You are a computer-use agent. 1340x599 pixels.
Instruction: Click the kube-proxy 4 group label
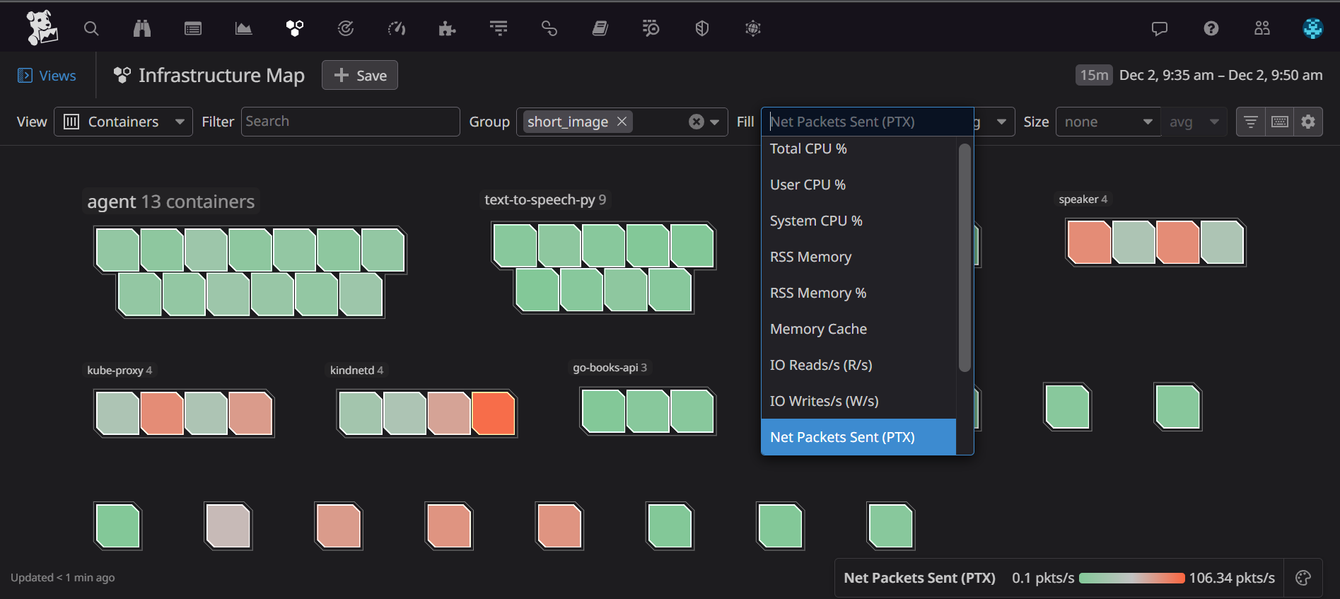click(120, 370)
